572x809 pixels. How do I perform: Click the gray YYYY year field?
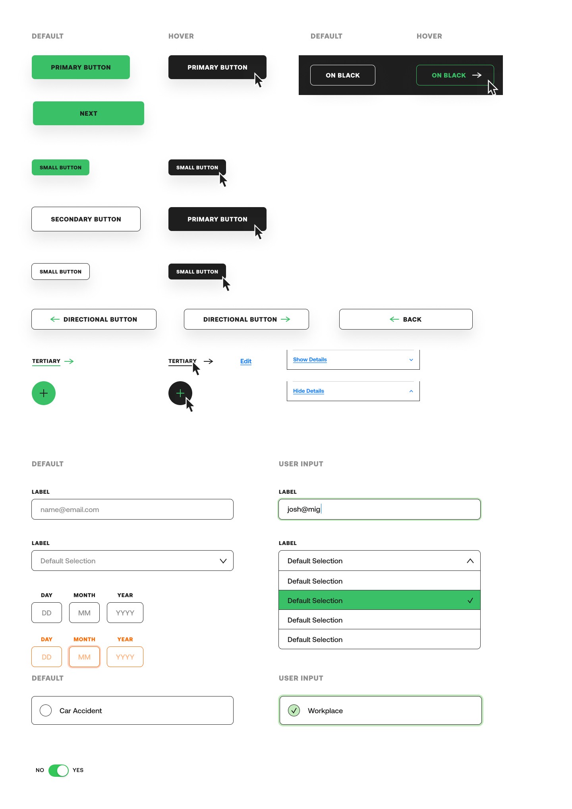click(125, 613)
